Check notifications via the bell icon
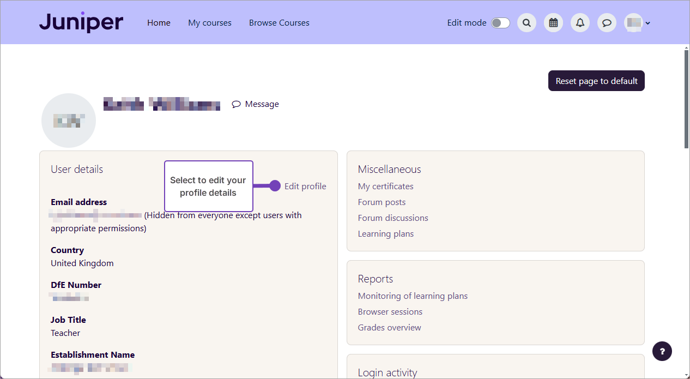690x379 pixels. pyautogui.click(x=580, y=22)
